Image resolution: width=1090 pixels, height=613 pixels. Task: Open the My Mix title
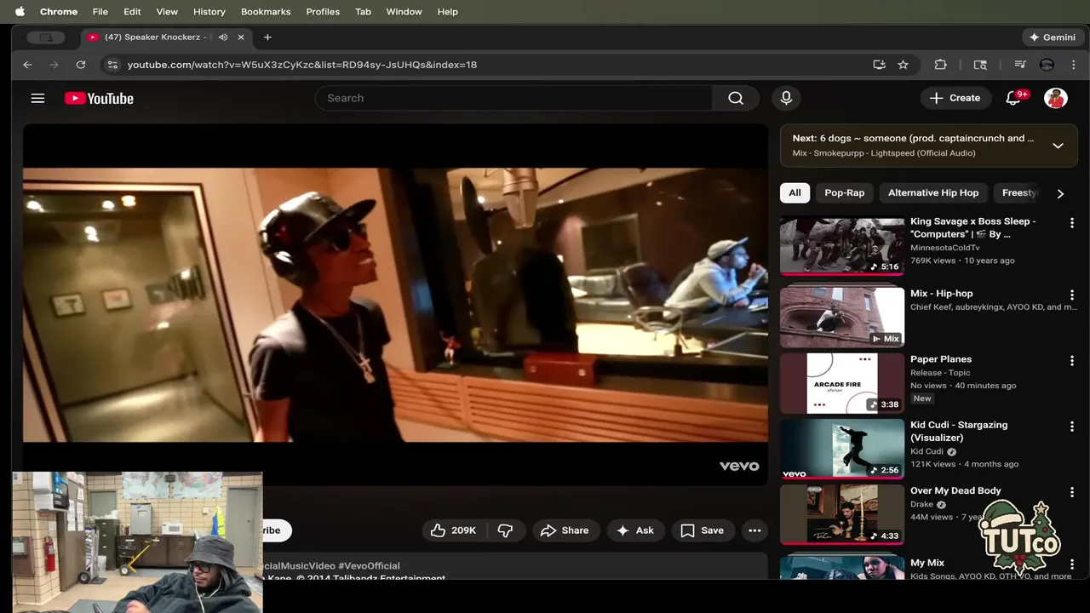point(926,563)
